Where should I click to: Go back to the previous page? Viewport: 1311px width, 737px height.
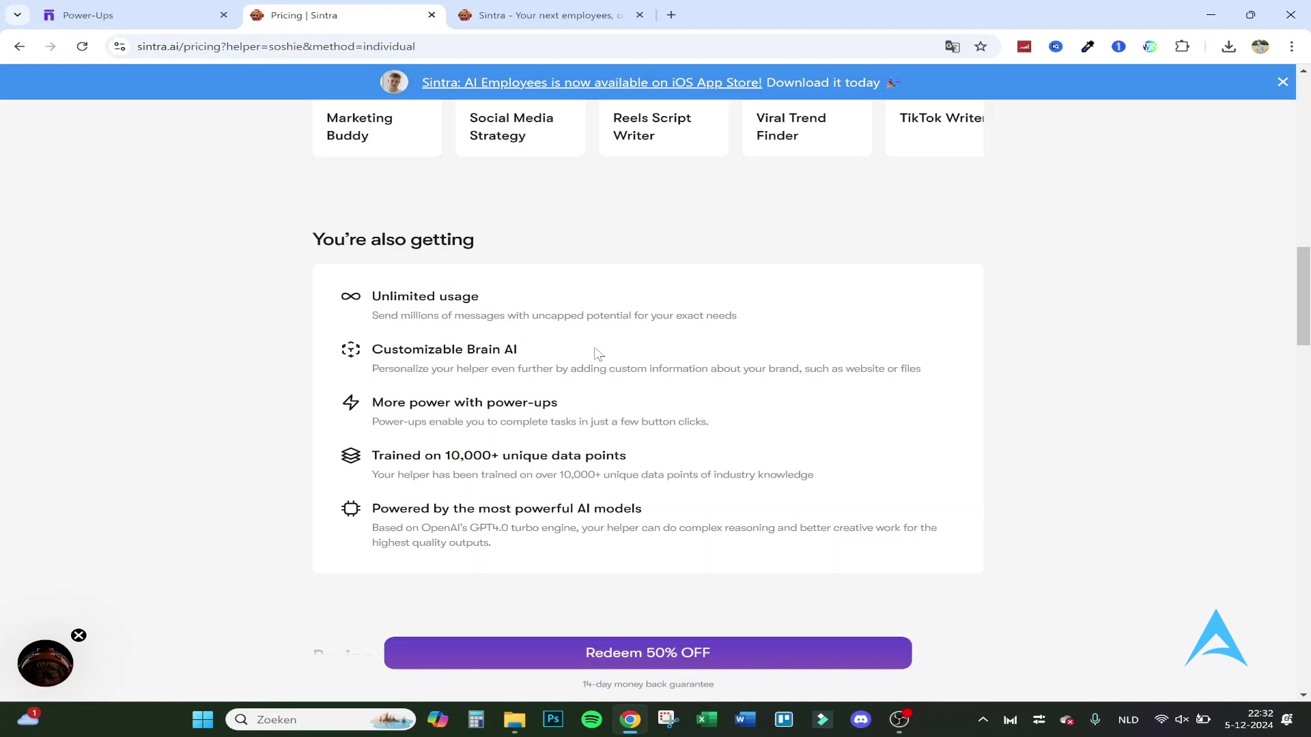click(19, 46)
